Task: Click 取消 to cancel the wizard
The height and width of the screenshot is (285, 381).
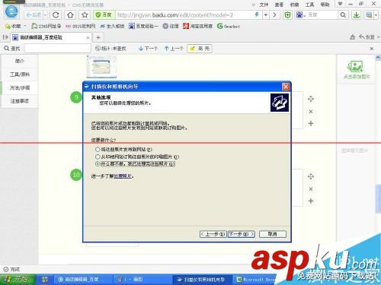Action: (x=273, y=234)
